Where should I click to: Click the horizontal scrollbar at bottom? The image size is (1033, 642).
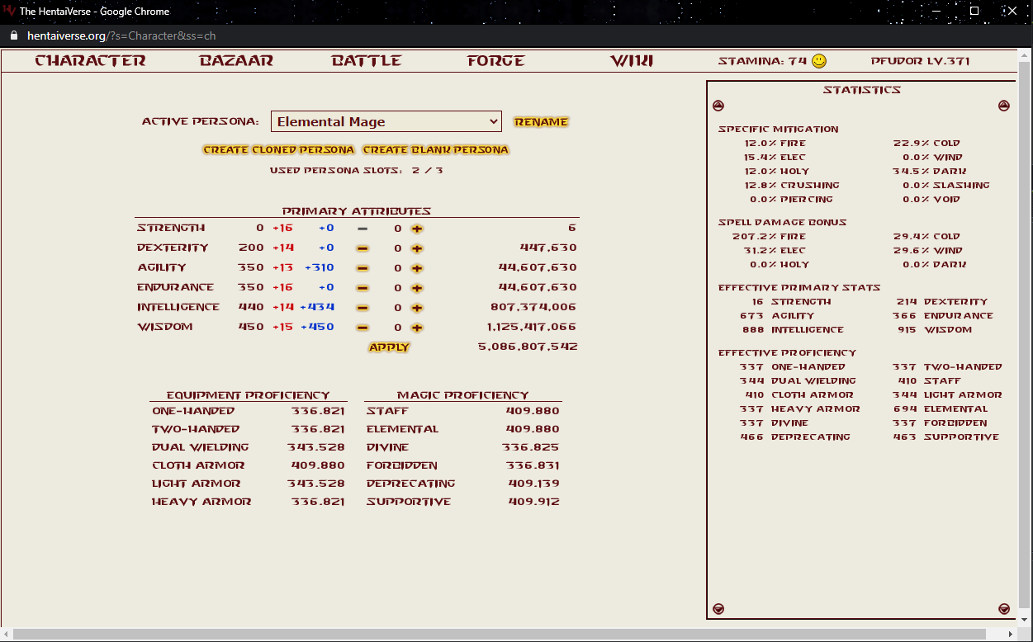[495, 635]
